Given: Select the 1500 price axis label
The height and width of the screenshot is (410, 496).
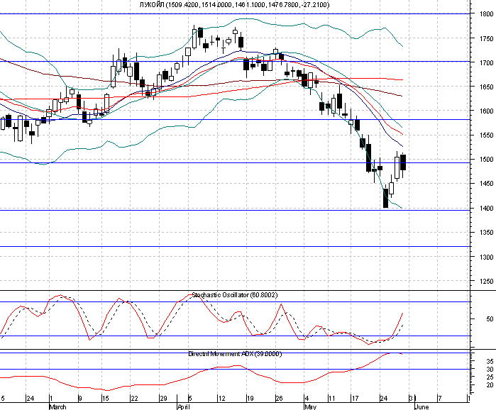Looking at the screenshot, I should (x=486, y=160).
